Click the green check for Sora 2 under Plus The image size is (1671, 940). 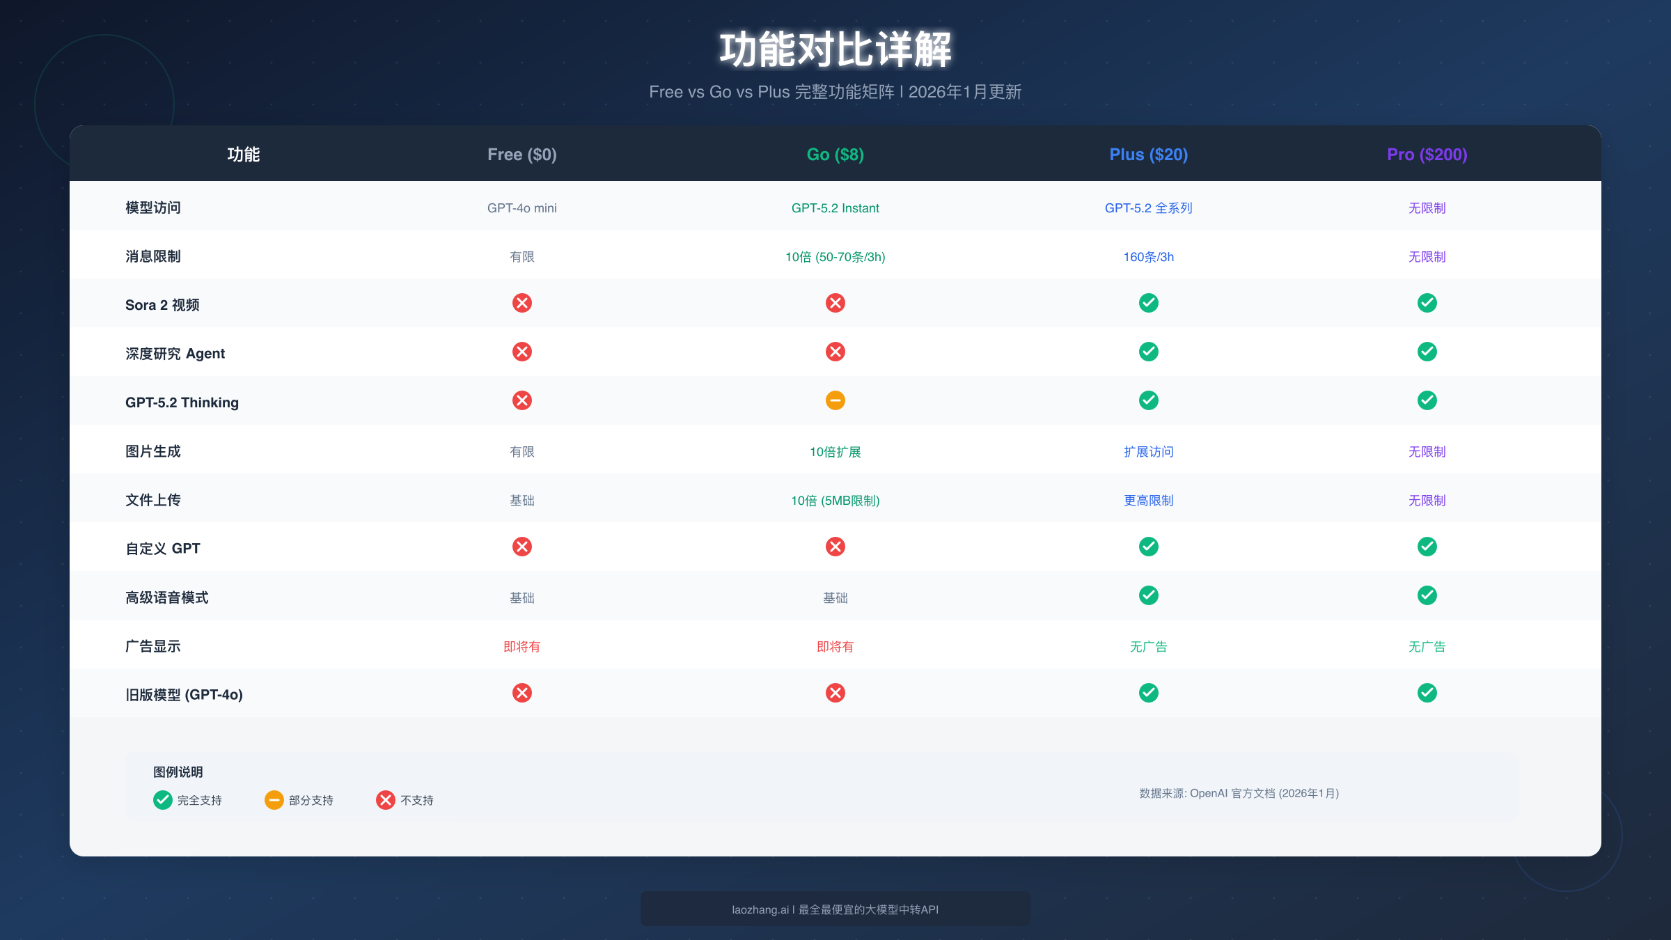(x=1148, y=303)
